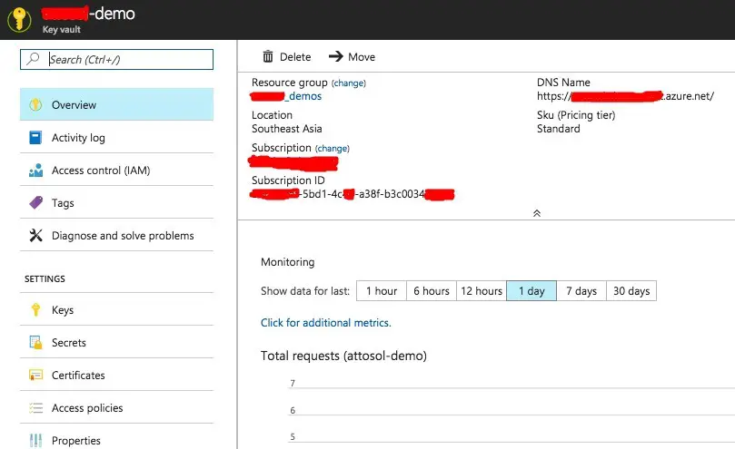Screen dimensions: 735x449
Task: Click the yellow Keys icon
Action: click(x=35, y=309)
